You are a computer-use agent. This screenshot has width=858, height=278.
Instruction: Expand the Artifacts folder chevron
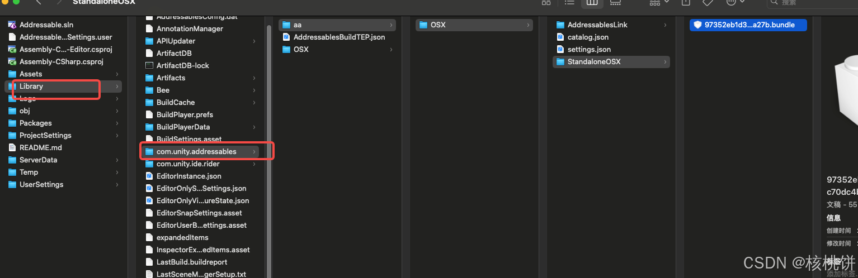(254, 78)
